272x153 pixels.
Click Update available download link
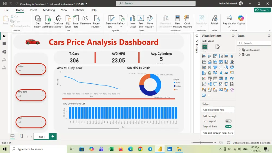252,143
